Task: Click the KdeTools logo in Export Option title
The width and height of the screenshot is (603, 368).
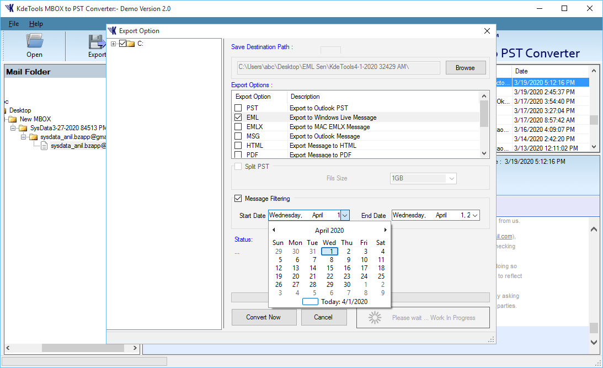Action: point(112,31)
